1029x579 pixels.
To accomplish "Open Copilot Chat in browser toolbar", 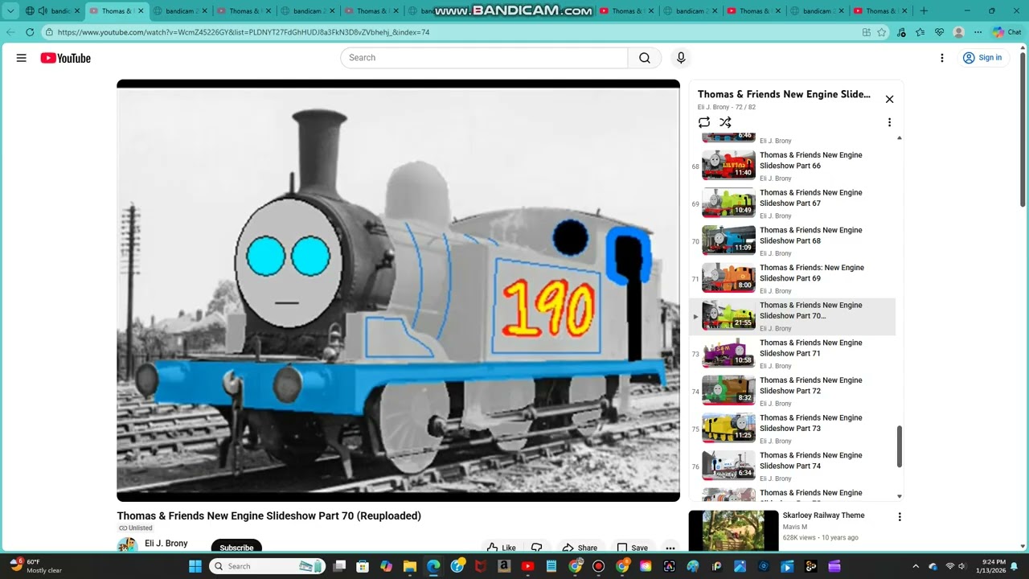I will (1006, 32).
